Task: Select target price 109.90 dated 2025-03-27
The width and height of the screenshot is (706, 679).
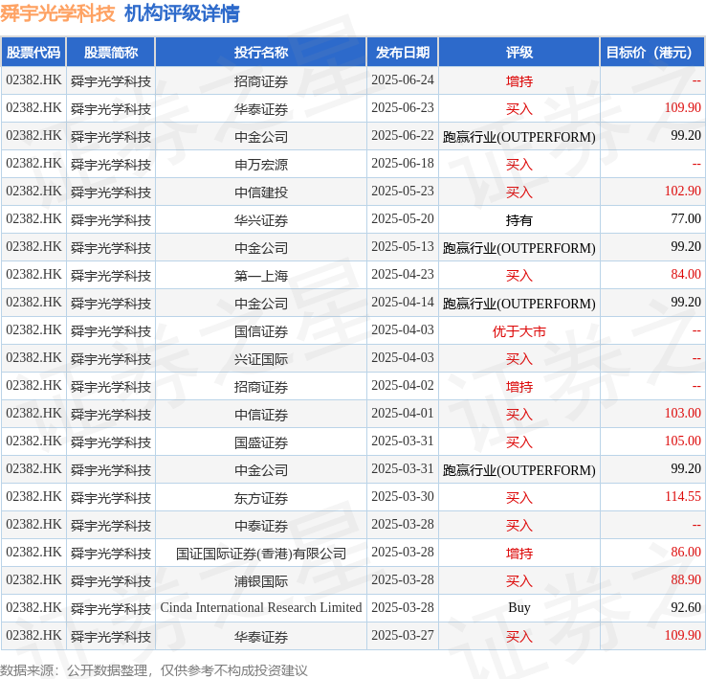Action: tap(683, 636)
